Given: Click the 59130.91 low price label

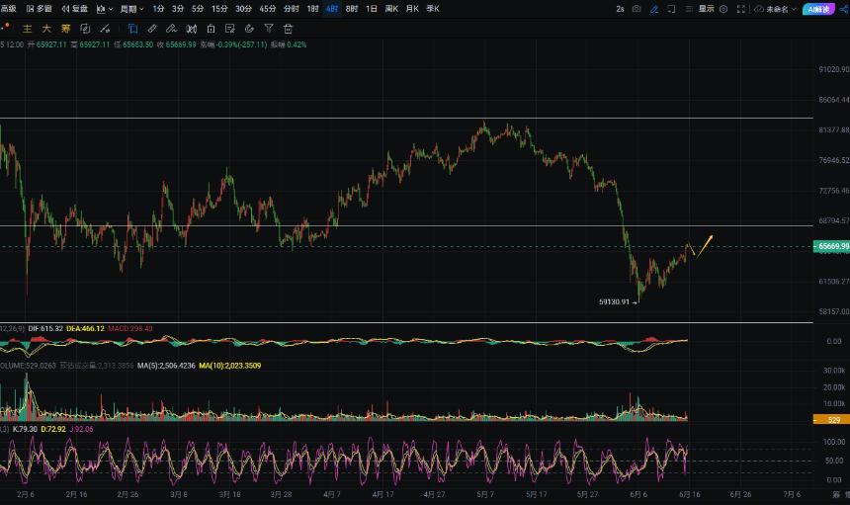Looking at the screenshot, I should tap(614, 301).
